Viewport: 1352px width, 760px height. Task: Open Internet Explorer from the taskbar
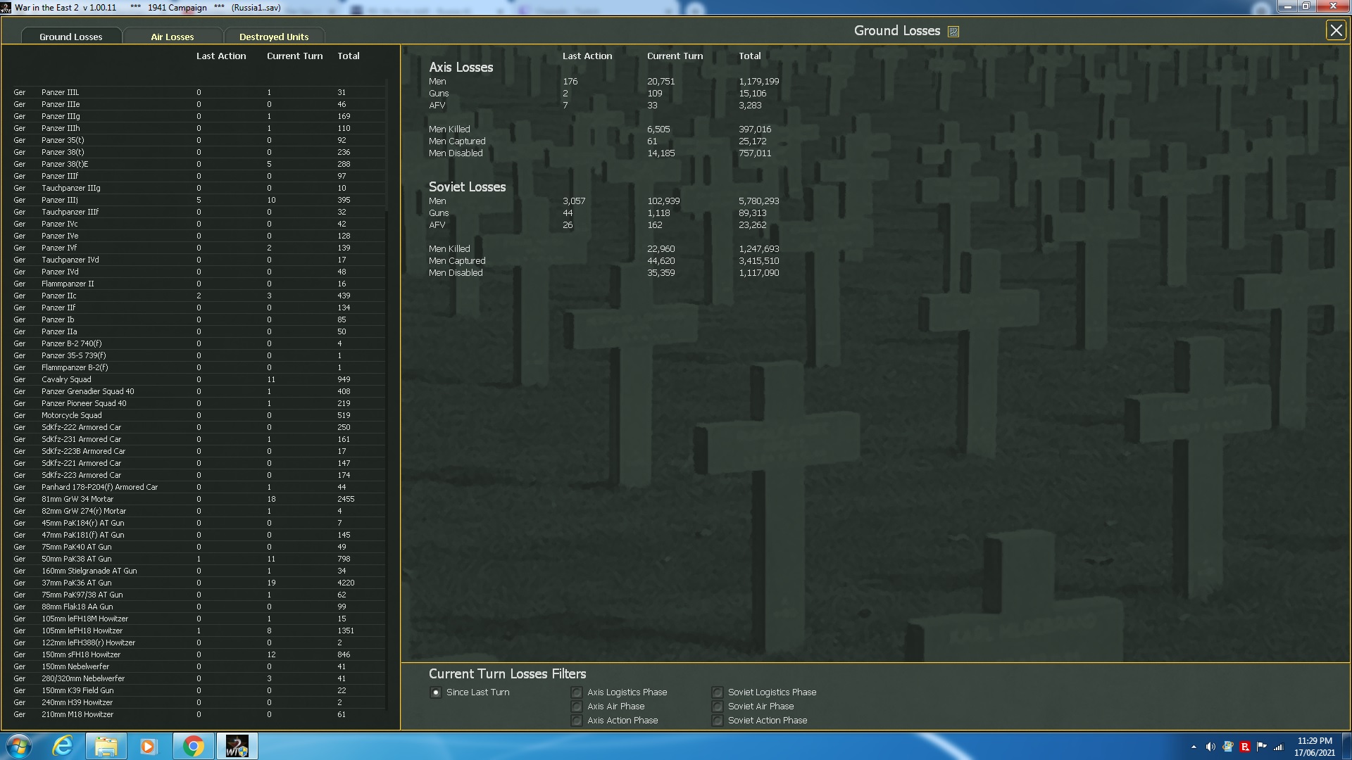(x=63, y=746)
